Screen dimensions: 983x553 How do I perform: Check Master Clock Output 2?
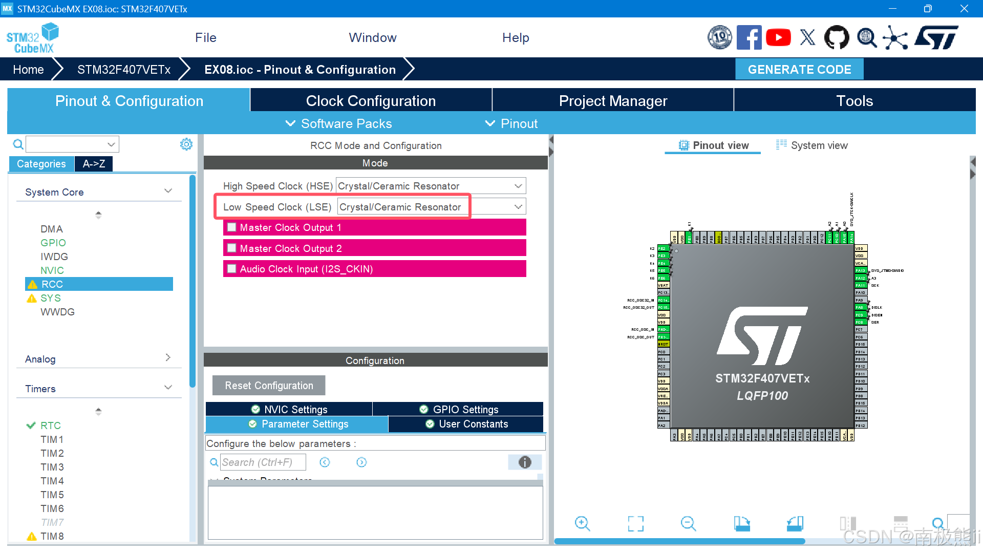[231, 248]
